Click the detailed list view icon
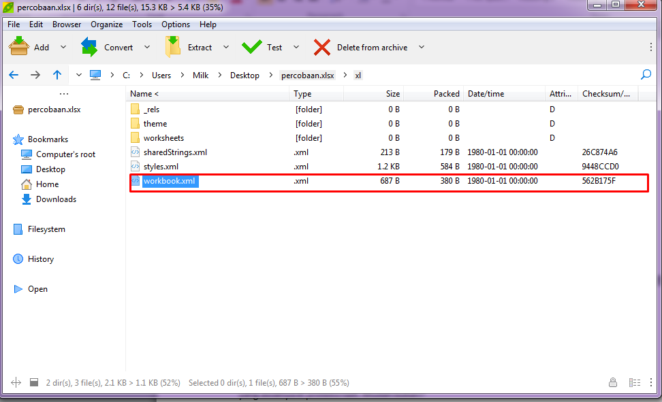Screen dimensions: 662x402 (x=634, y=382)
